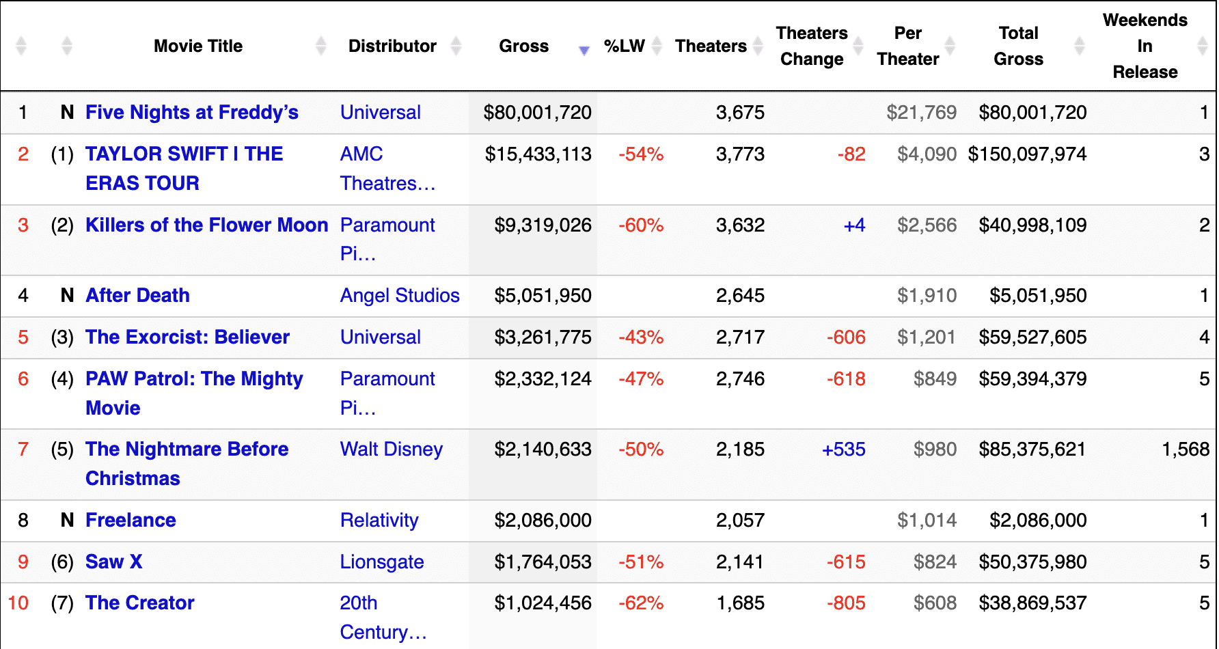Sort table by Theaters header
Image resolution: width=1219 pixels, height=649 pixels.
click(711, 46)
